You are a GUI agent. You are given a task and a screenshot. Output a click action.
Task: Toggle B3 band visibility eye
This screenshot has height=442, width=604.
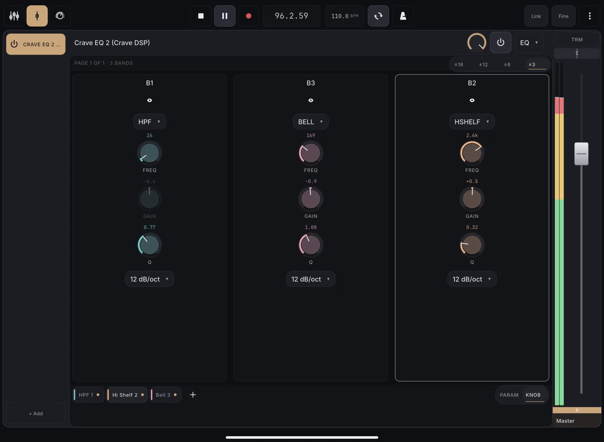tap(311, 100)
